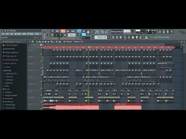This screenshot has width=186, height=139.
Task: Open the TOOLS menu
Action: [37, 34]
